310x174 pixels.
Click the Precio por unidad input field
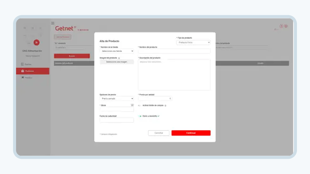coord(155,99)
